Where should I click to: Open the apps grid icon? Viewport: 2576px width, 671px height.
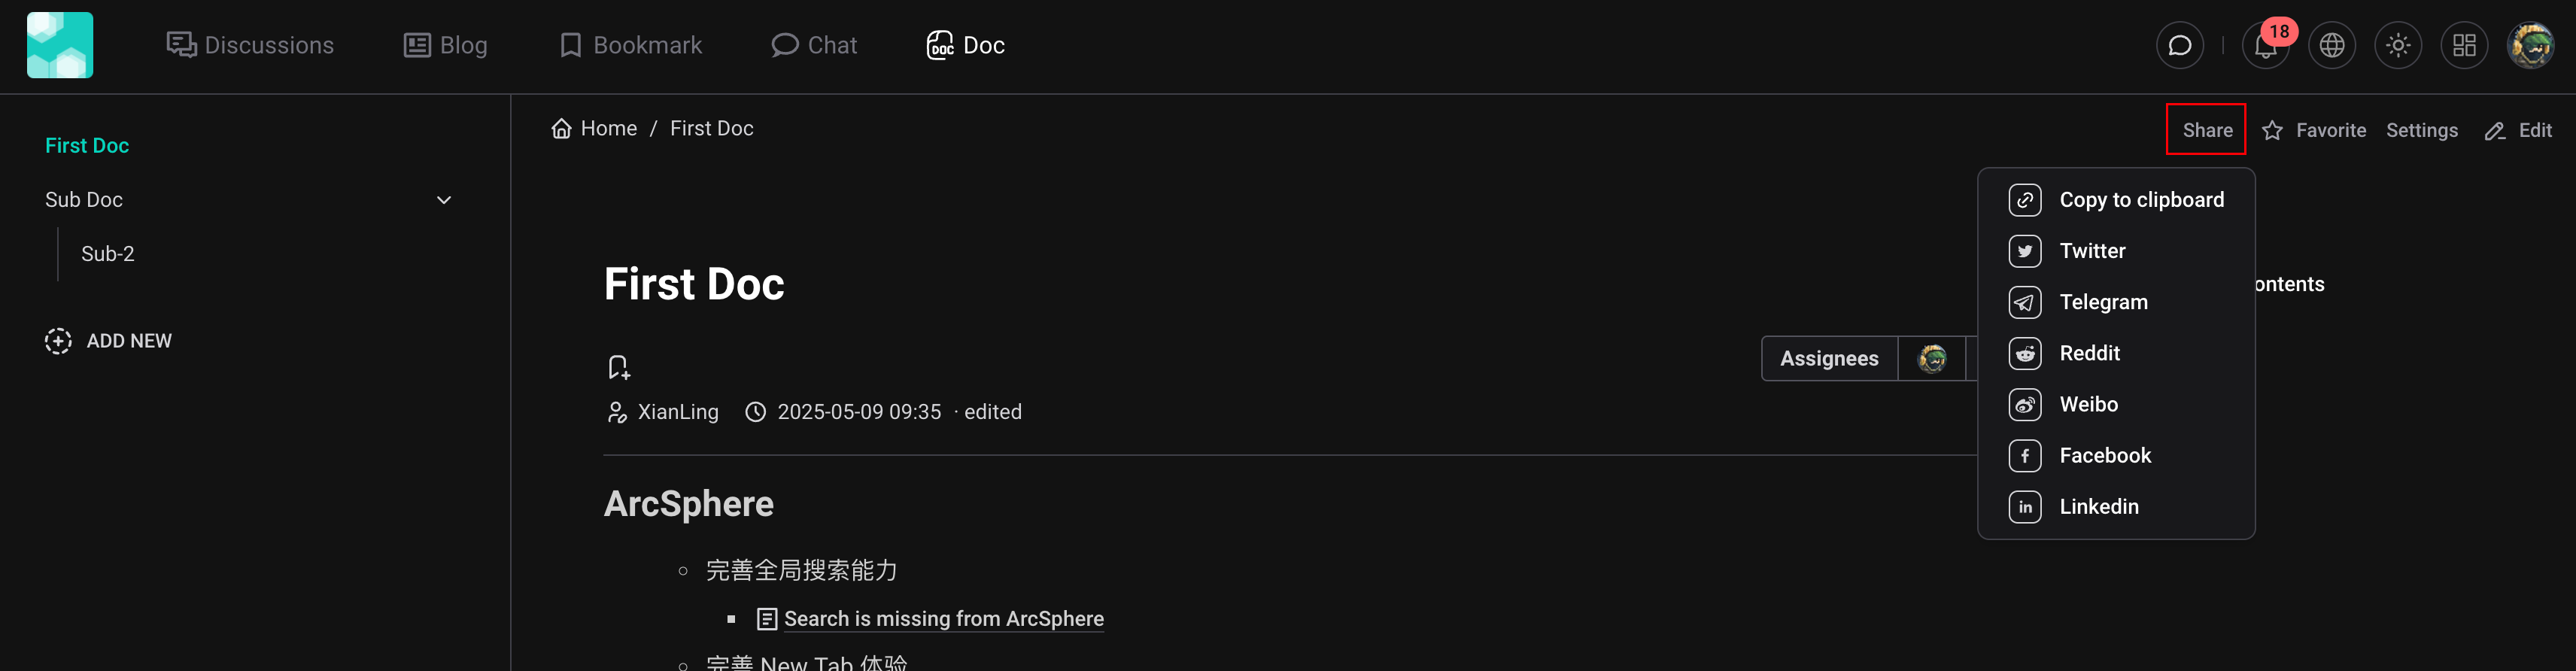tap(2464, 46)
